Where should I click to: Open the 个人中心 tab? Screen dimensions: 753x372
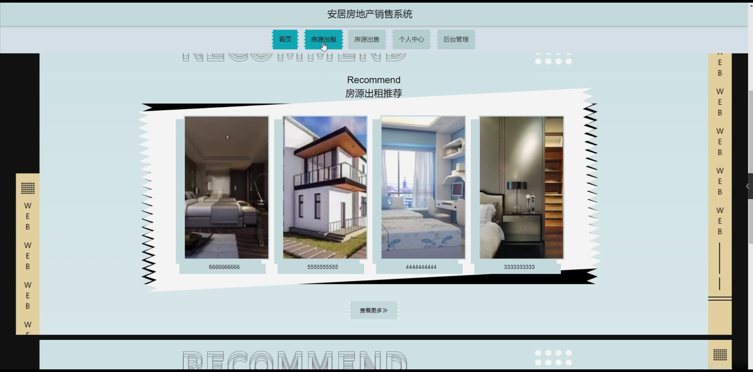point(411,39)
